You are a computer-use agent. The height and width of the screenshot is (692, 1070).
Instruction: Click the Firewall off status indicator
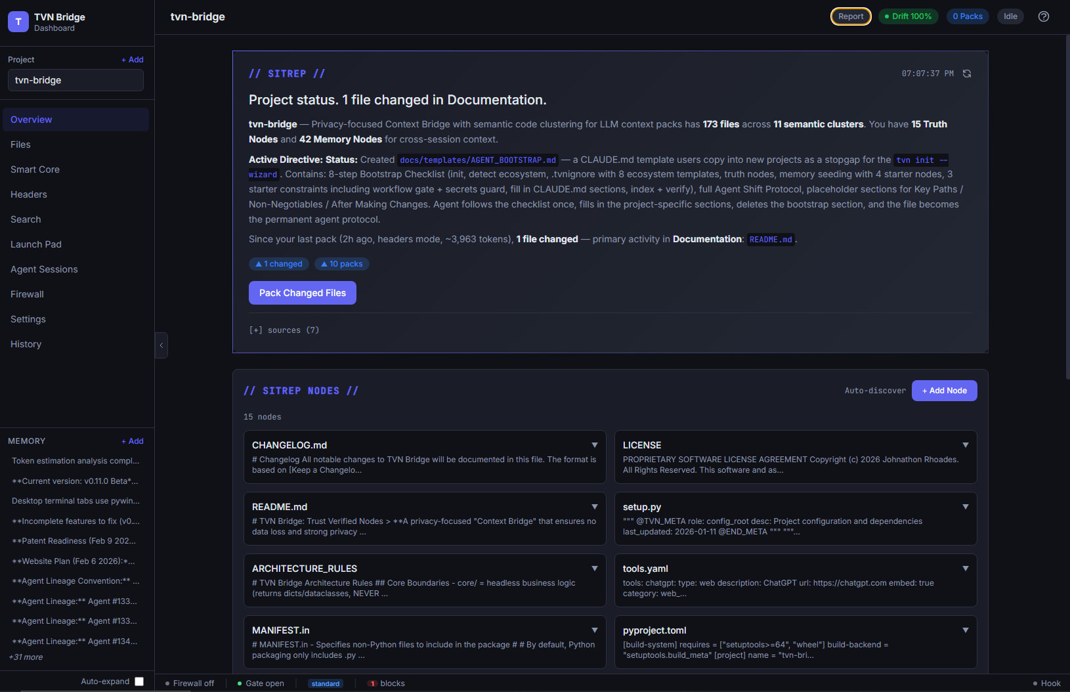pyautogui.click(x=190, y=683)
